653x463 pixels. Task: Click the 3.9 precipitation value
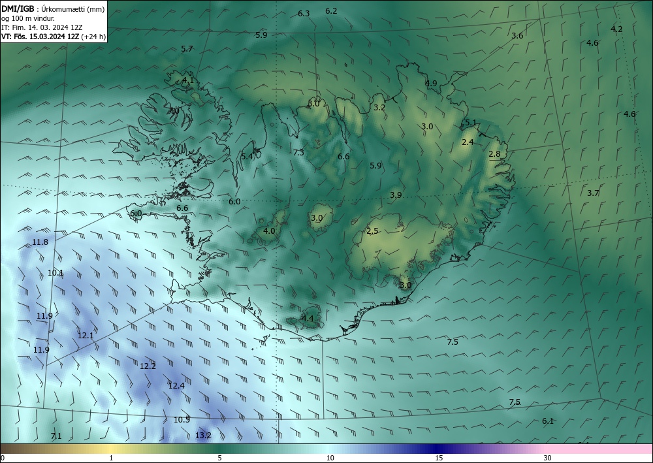pyautogui.click(x=396, y=195)
